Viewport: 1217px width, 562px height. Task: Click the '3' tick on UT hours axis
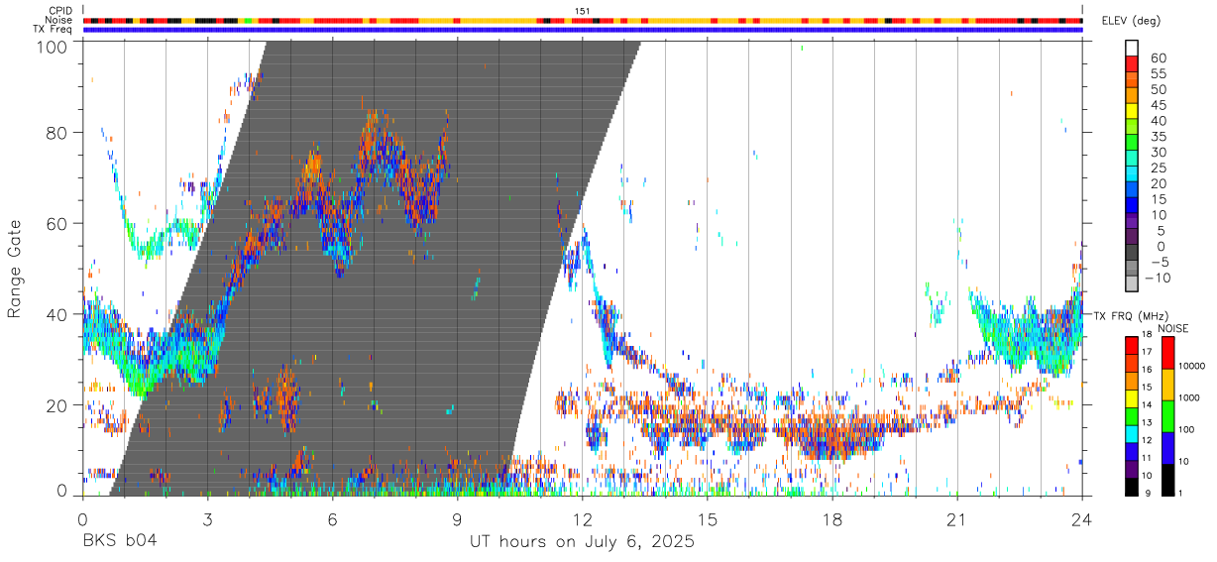(207, 519)
